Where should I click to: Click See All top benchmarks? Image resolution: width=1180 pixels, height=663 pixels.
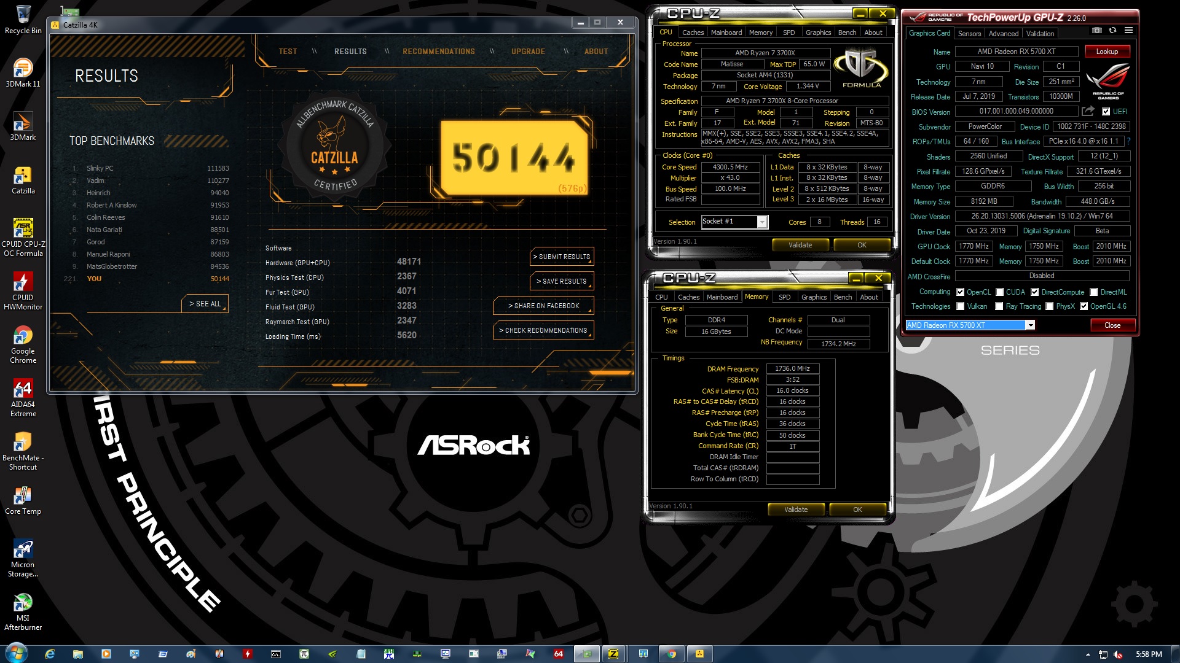click(x=205, y=304)
